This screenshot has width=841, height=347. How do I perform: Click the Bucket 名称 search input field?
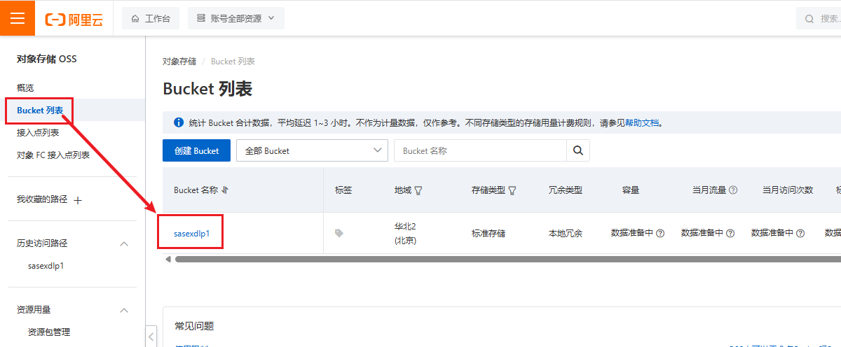tap(480, 150)
